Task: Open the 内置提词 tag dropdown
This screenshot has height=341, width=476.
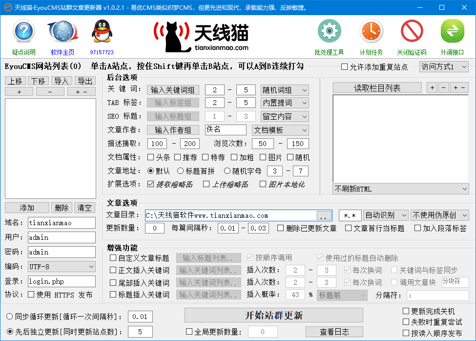Action: click(x=285, y=103)
